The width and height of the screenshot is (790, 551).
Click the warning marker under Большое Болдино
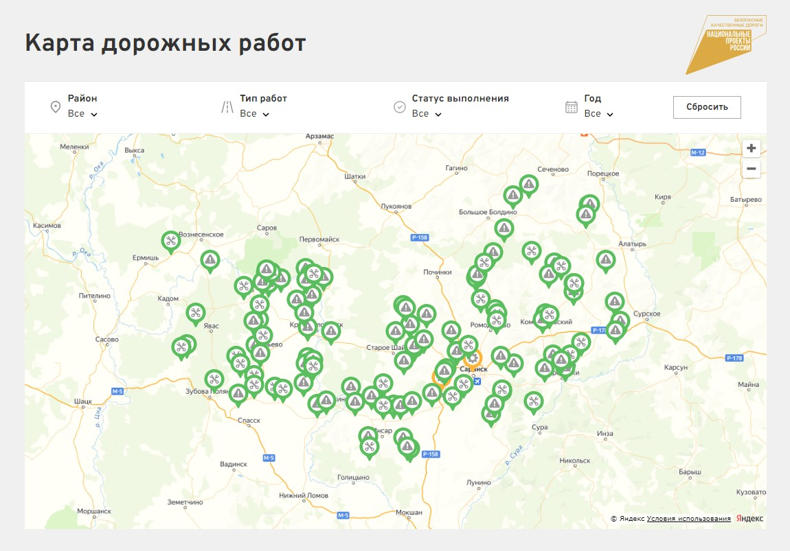[504, 228]
